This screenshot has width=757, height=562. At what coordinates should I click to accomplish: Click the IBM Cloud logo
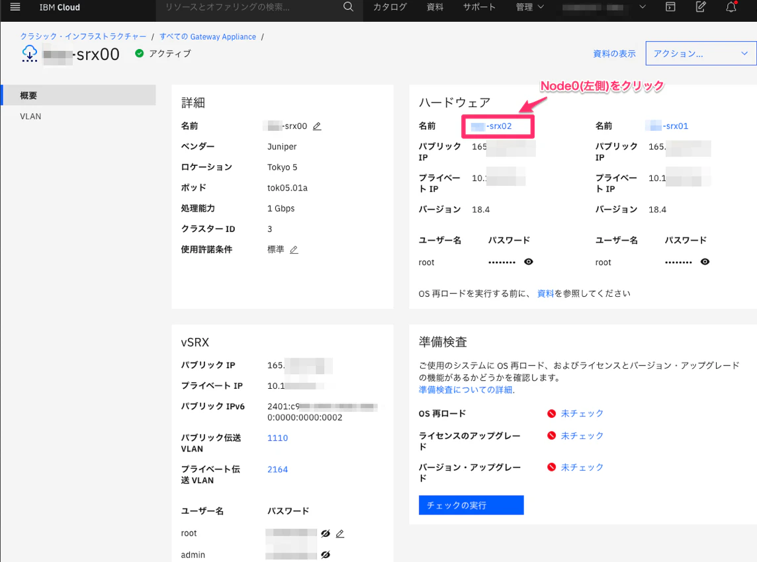(x=60, y=7)
